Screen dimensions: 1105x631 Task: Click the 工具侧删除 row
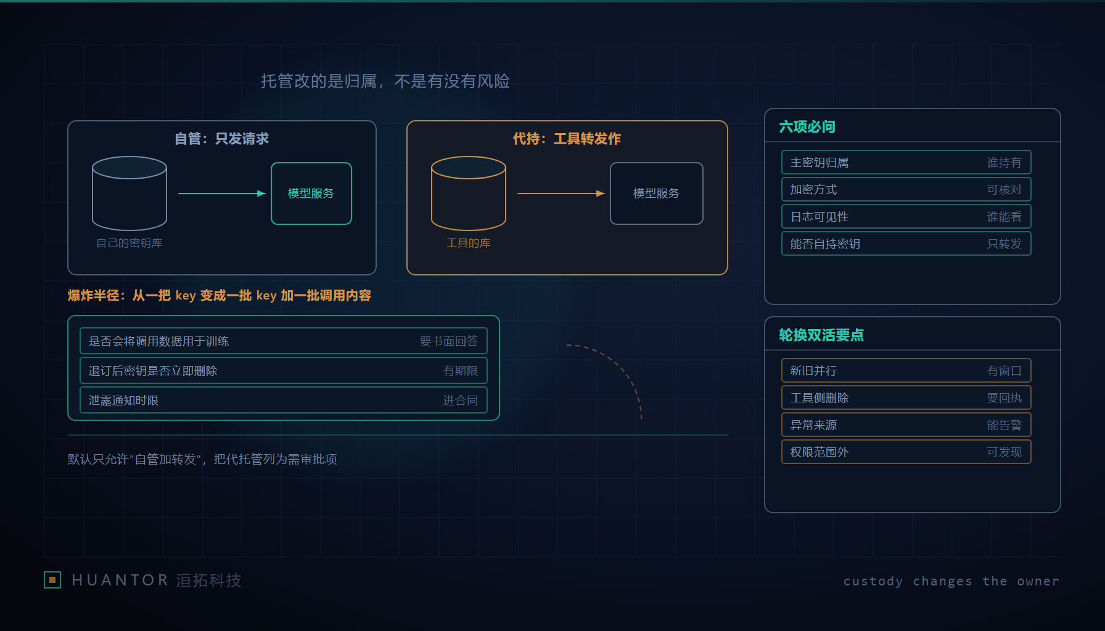point(906,398)
